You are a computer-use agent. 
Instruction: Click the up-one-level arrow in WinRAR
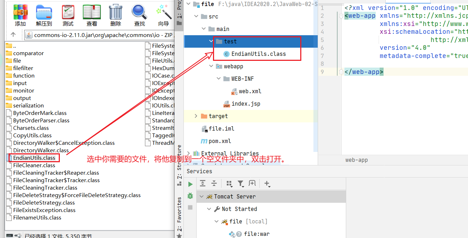[x=13, y=35]
